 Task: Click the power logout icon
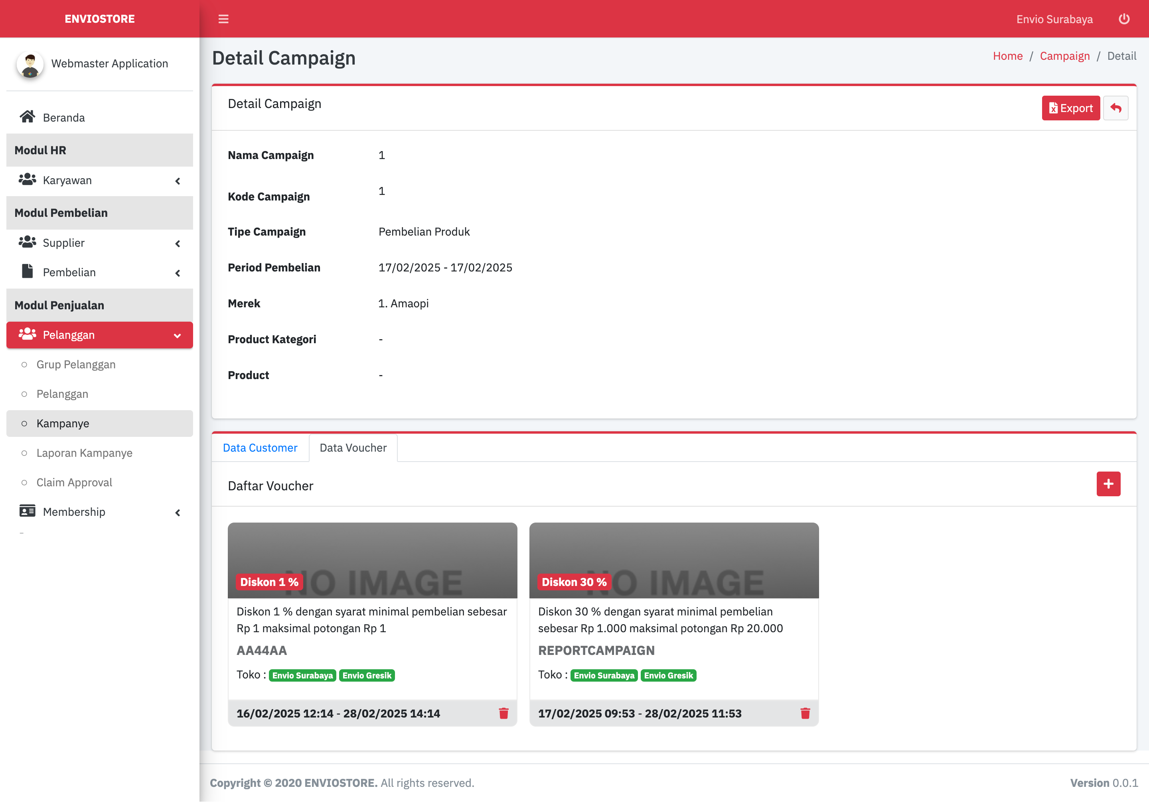(1124, 19)
